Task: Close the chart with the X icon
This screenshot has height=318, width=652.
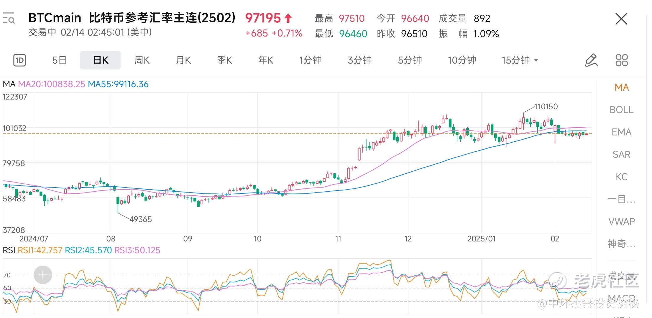Action: click(621, 19)
